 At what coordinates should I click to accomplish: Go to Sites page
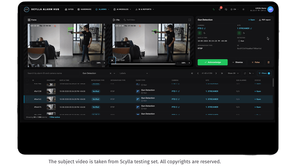tap(69, 9)
